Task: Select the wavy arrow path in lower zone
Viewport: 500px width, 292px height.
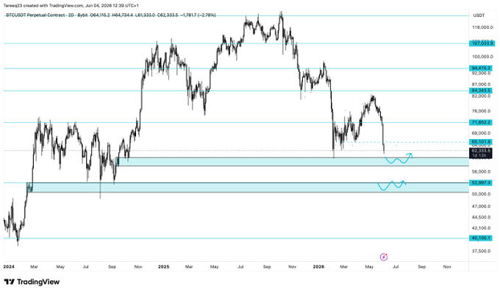Action: pyautogui.click(x=391, y=185)
